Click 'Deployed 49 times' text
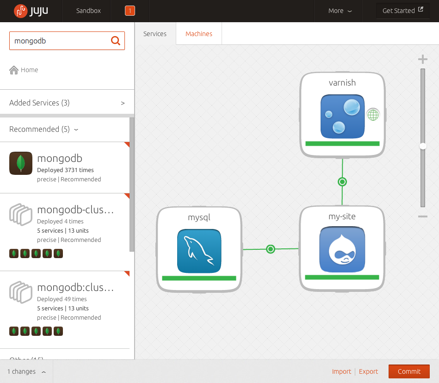439x383 pixels. [x=62, y=299]
